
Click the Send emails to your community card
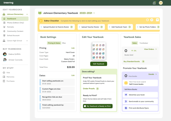click(140, 101)
